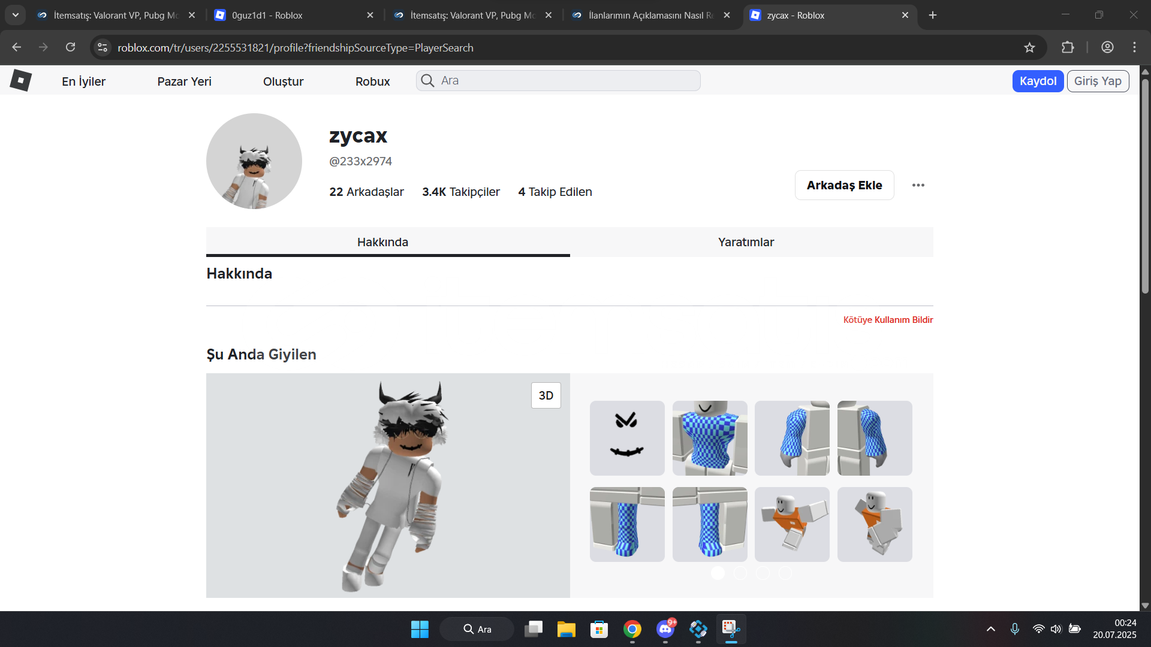This screenshot has height=647, width=1151.
Task: Bookmark this page with star icon
Action: pos(1029,47)
